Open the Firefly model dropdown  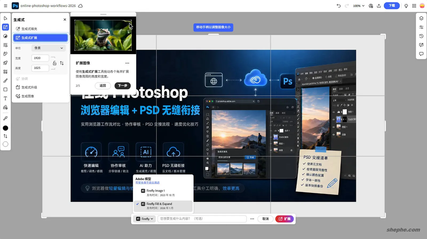144,219
